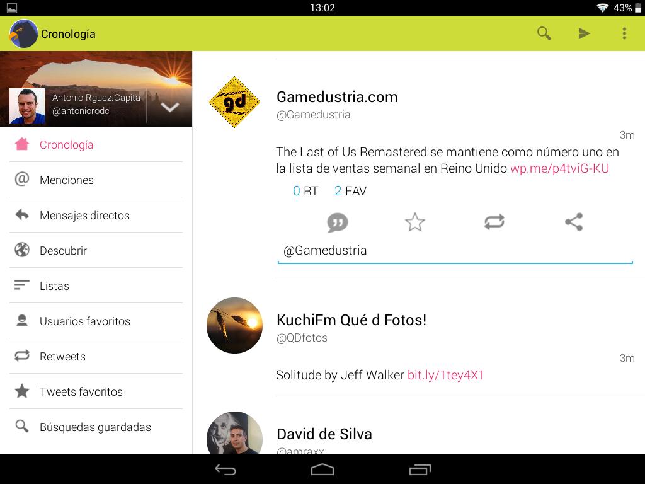Click the retweet arrows icon in sidebar
645x484 pixels.
pos(22,355)
